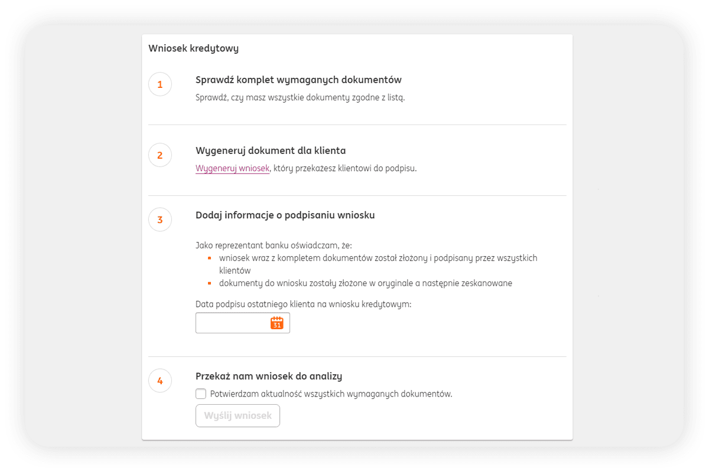
Task: Click the step 1 circle icon
Action: pos(160,84)
